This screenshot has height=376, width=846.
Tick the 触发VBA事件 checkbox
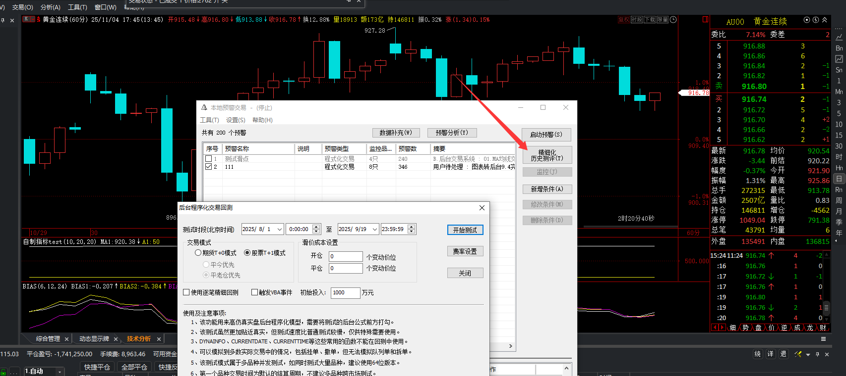click(x=254, y=292)
